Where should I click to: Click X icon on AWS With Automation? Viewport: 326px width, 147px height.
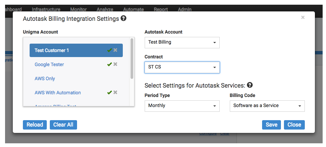[115, 93]
